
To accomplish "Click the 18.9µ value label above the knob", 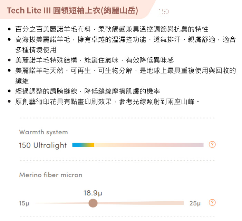I will 93,193.
